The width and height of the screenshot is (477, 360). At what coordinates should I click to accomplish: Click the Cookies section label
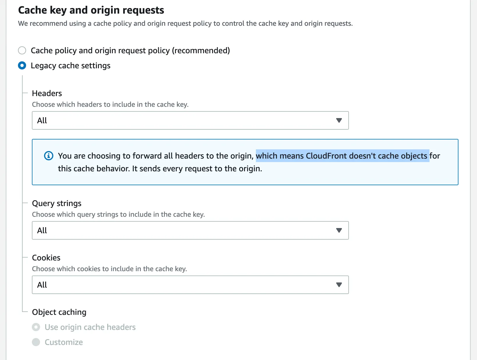click(46, 258)
